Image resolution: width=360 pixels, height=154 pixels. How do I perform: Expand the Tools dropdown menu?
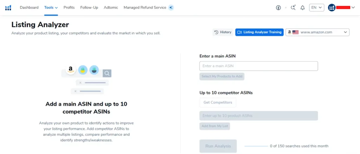point(51,7)
